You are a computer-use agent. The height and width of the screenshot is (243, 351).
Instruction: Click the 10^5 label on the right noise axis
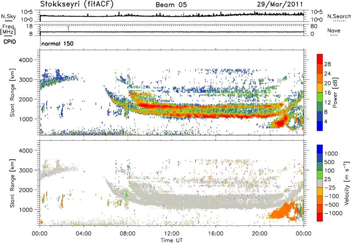coord(317,12)
